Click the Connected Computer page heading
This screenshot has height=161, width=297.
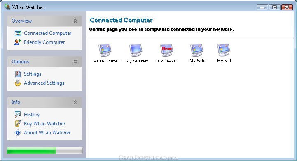tap(121, 20)
